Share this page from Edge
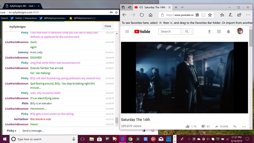The width and height of the screenshot is (254, 143). (239, 15)
